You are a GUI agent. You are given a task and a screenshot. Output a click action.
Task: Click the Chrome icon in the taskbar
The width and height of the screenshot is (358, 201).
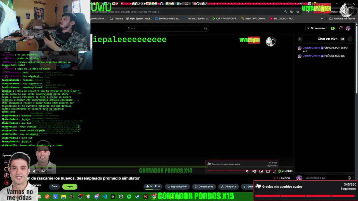pyautogui.click(x=154, y=197)
